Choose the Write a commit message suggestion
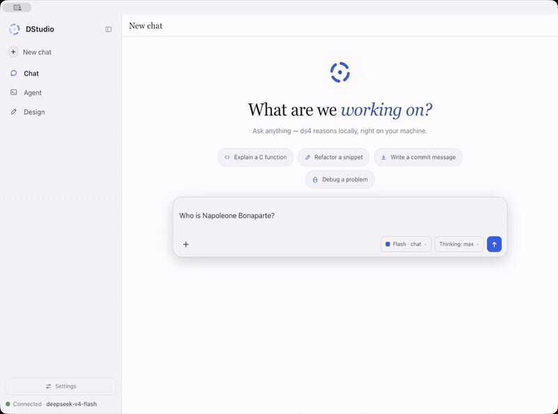The image size is (558, 414). tap(418, 157)
